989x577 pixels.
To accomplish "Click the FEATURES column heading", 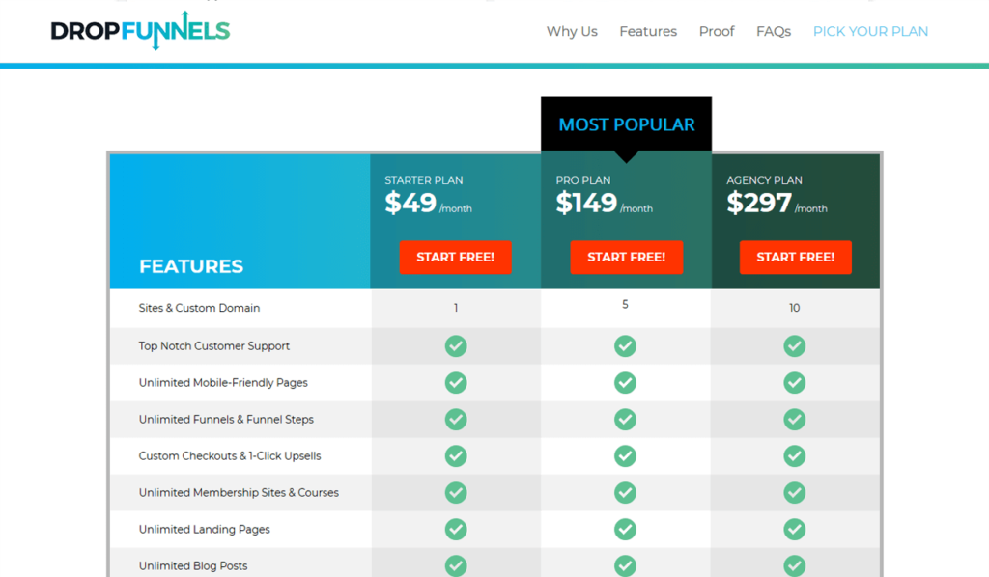I will pos(191,266).
